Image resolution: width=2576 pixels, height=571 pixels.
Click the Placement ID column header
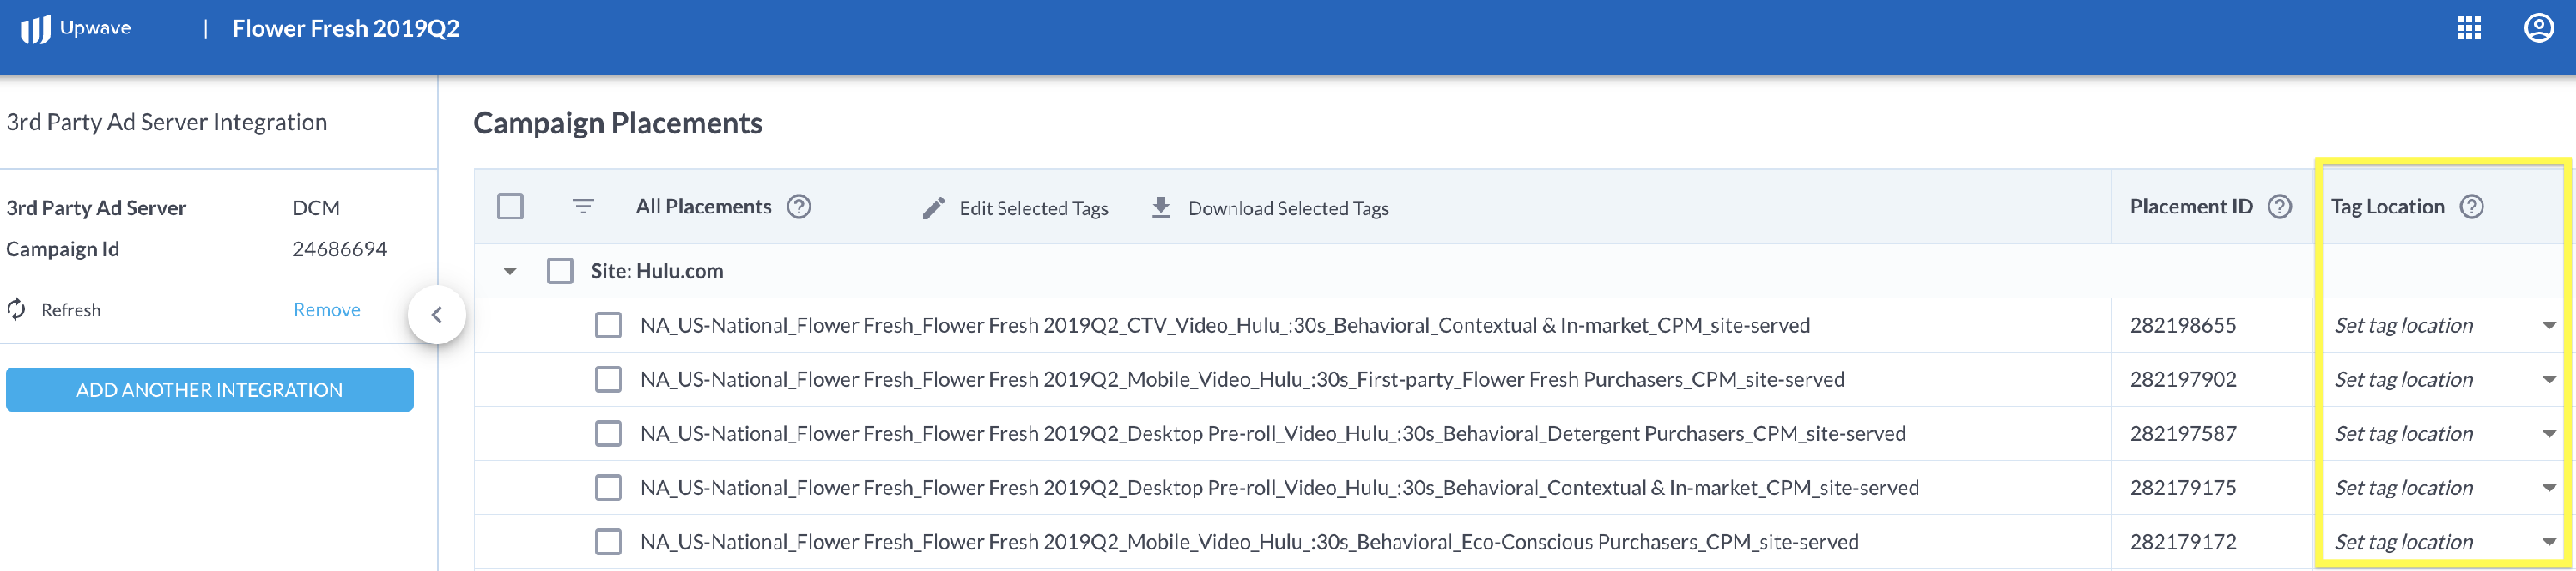(x=2191, y=207)
